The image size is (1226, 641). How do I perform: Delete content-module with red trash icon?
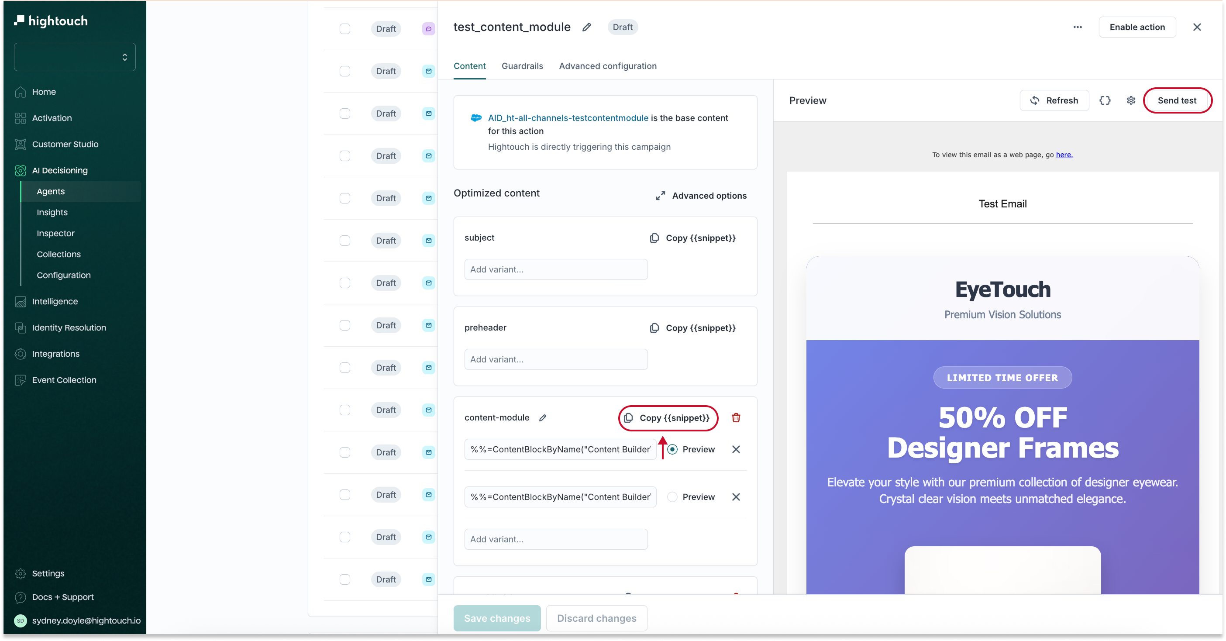[736, 417]
